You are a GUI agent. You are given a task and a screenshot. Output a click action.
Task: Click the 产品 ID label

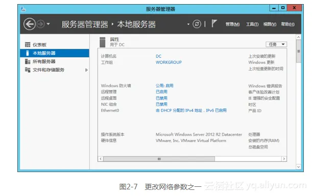click(x=255, y=110)
